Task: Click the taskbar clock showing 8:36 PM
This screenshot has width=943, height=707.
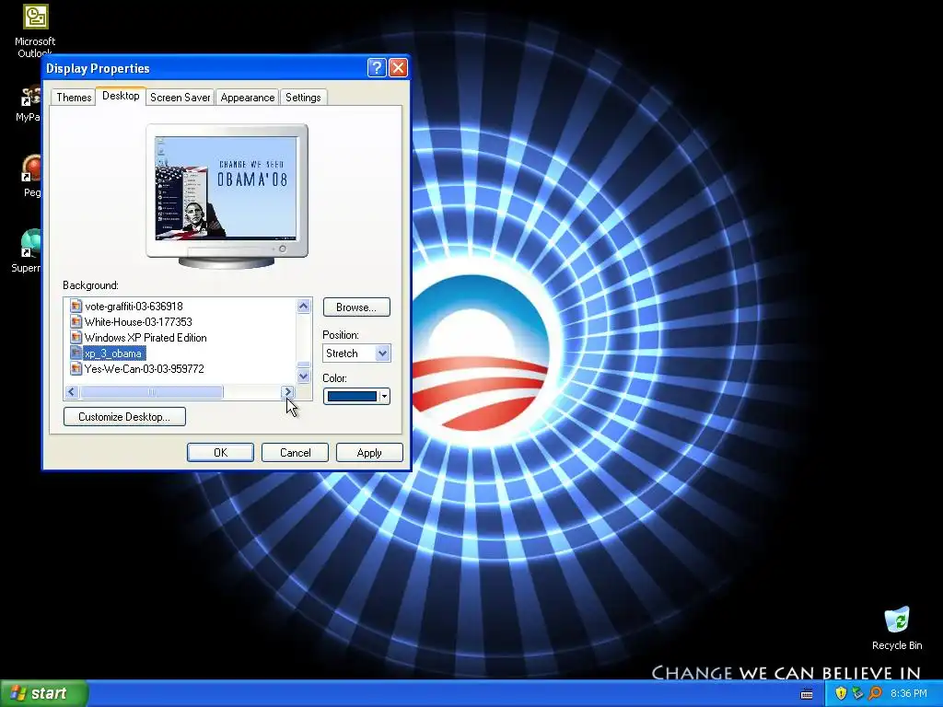Action: point(908,693)
